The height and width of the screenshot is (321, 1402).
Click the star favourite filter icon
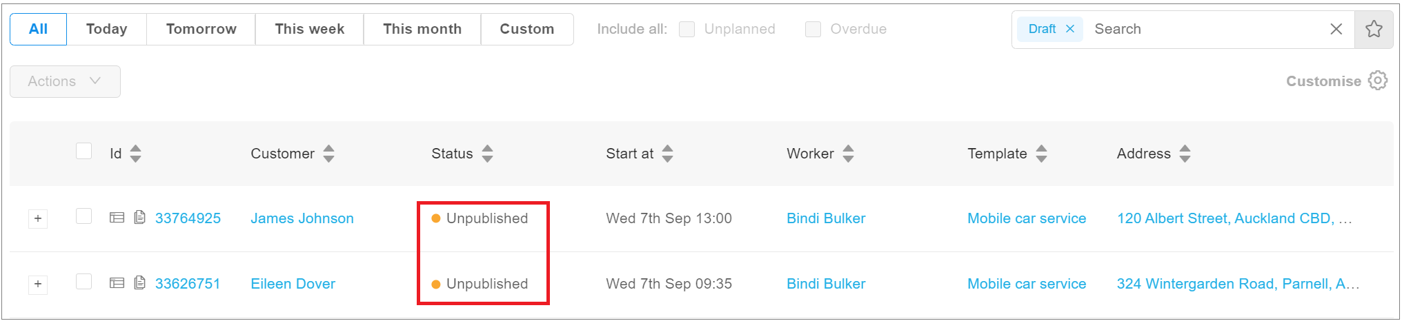(1374, 29)
